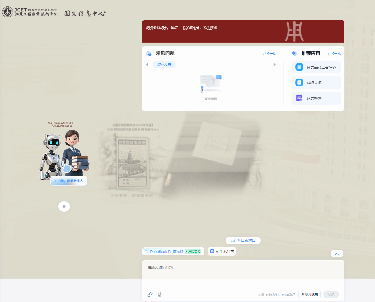Viewport: 375px width, 302px height.
Task: Click the attachment link icon in input box
Action: point(150,294)
